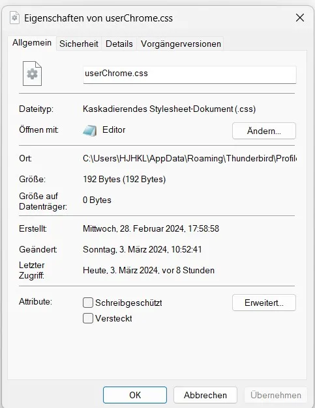Switch to the Sicherheit tab

tap(79, 44)
